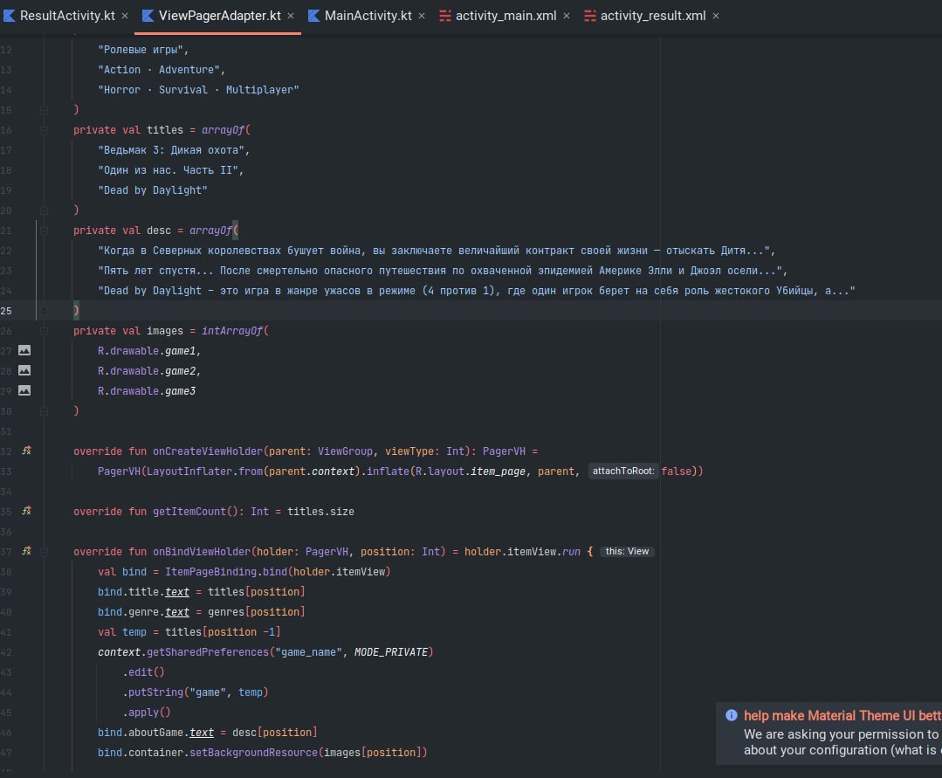Click setBackgroundResource on line 47
Viewport: 942px width, 778px height.
(x=253, y=753)
